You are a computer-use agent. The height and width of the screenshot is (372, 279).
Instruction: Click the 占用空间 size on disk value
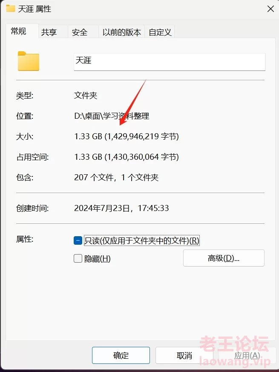click(127, 157)
